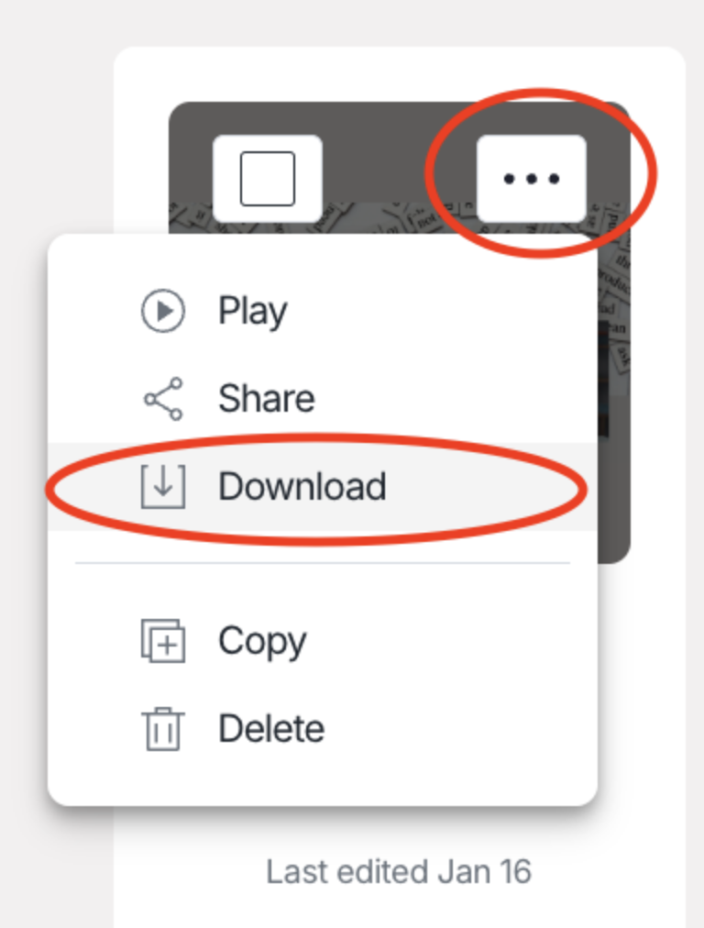Screen dimensions: 704x928
Task: Click the Download text label
Action: (302, 487)
